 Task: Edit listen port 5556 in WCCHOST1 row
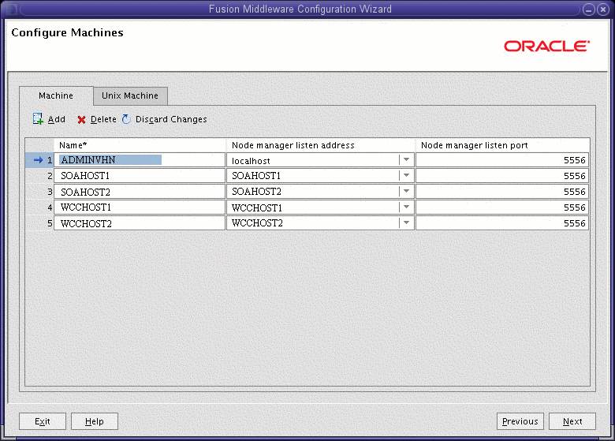coord(502,207)
